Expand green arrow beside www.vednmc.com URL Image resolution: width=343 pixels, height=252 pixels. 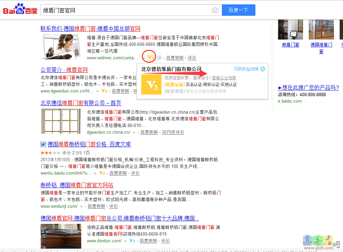coord(144,58)
